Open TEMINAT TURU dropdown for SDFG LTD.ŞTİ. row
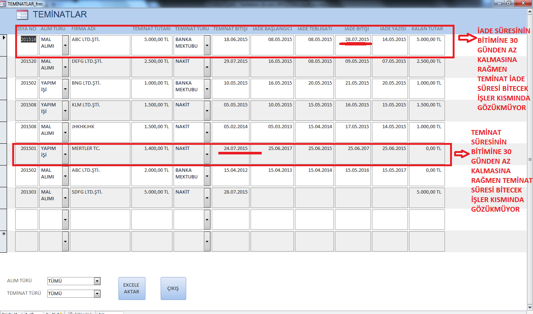533x314 pixels. (207, 198)
